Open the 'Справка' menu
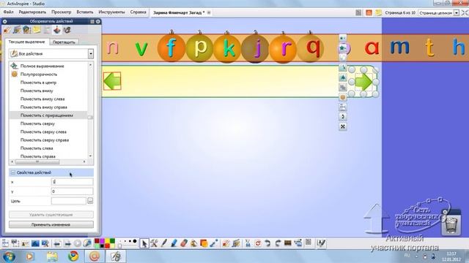Screen dimensions: 469x263 (138, 12)
